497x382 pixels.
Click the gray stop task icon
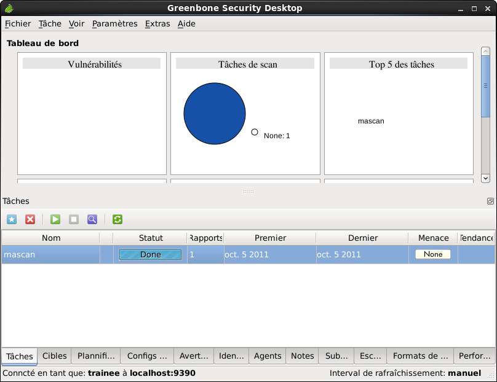coord(74,219)
